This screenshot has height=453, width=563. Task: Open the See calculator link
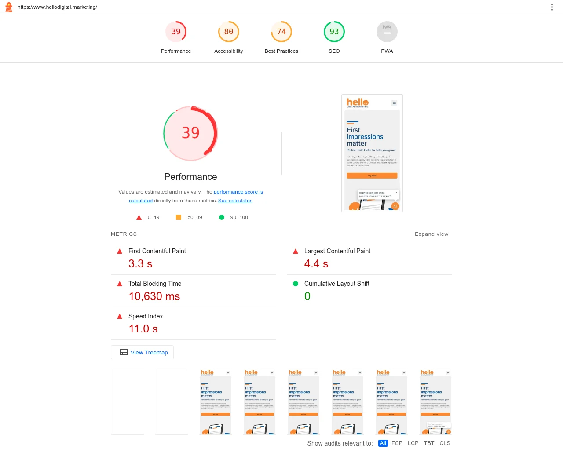pyautogui.click(x=235, y=201)
